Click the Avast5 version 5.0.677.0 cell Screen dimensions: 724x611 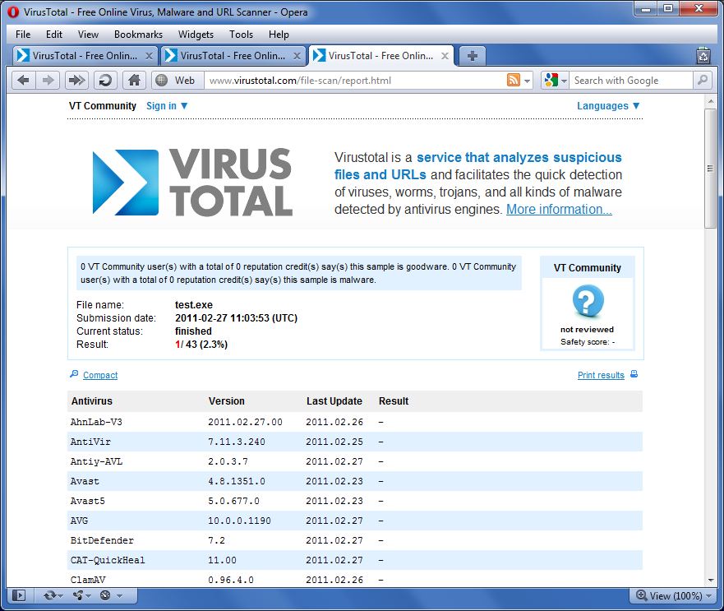click(233, 501)
